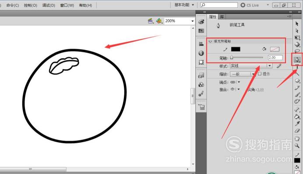This screenshot has width=303, height=174.
Task: Open the 调试(D) menu
Action: [49, 5]
